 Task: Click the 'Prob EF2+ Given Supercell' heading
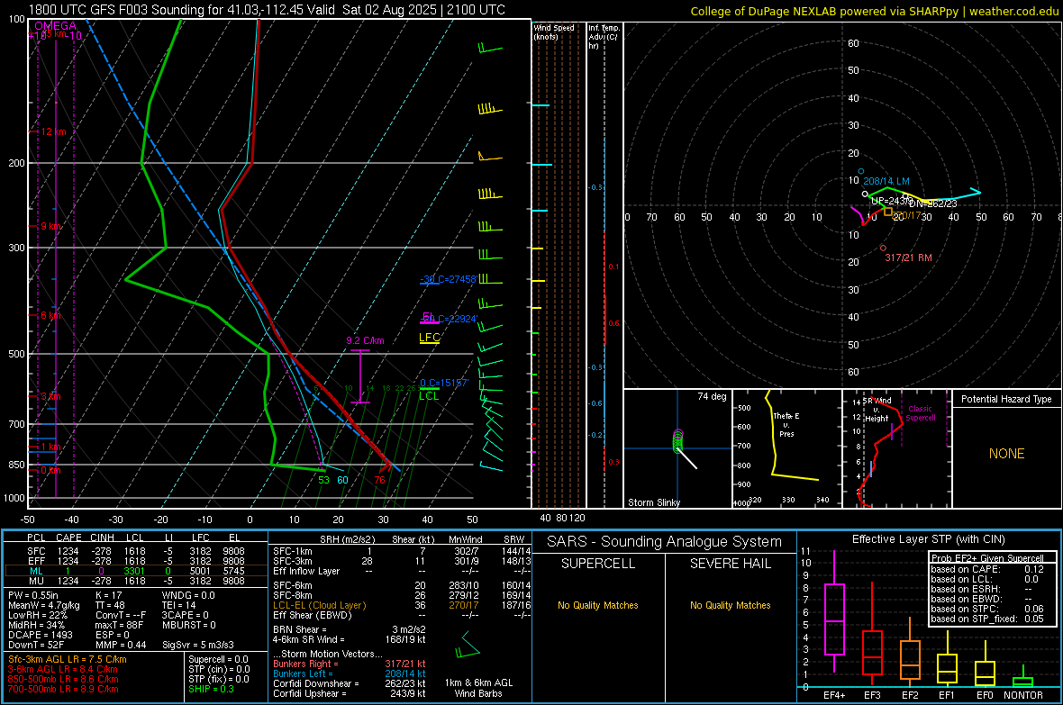(x=987, y=558)
